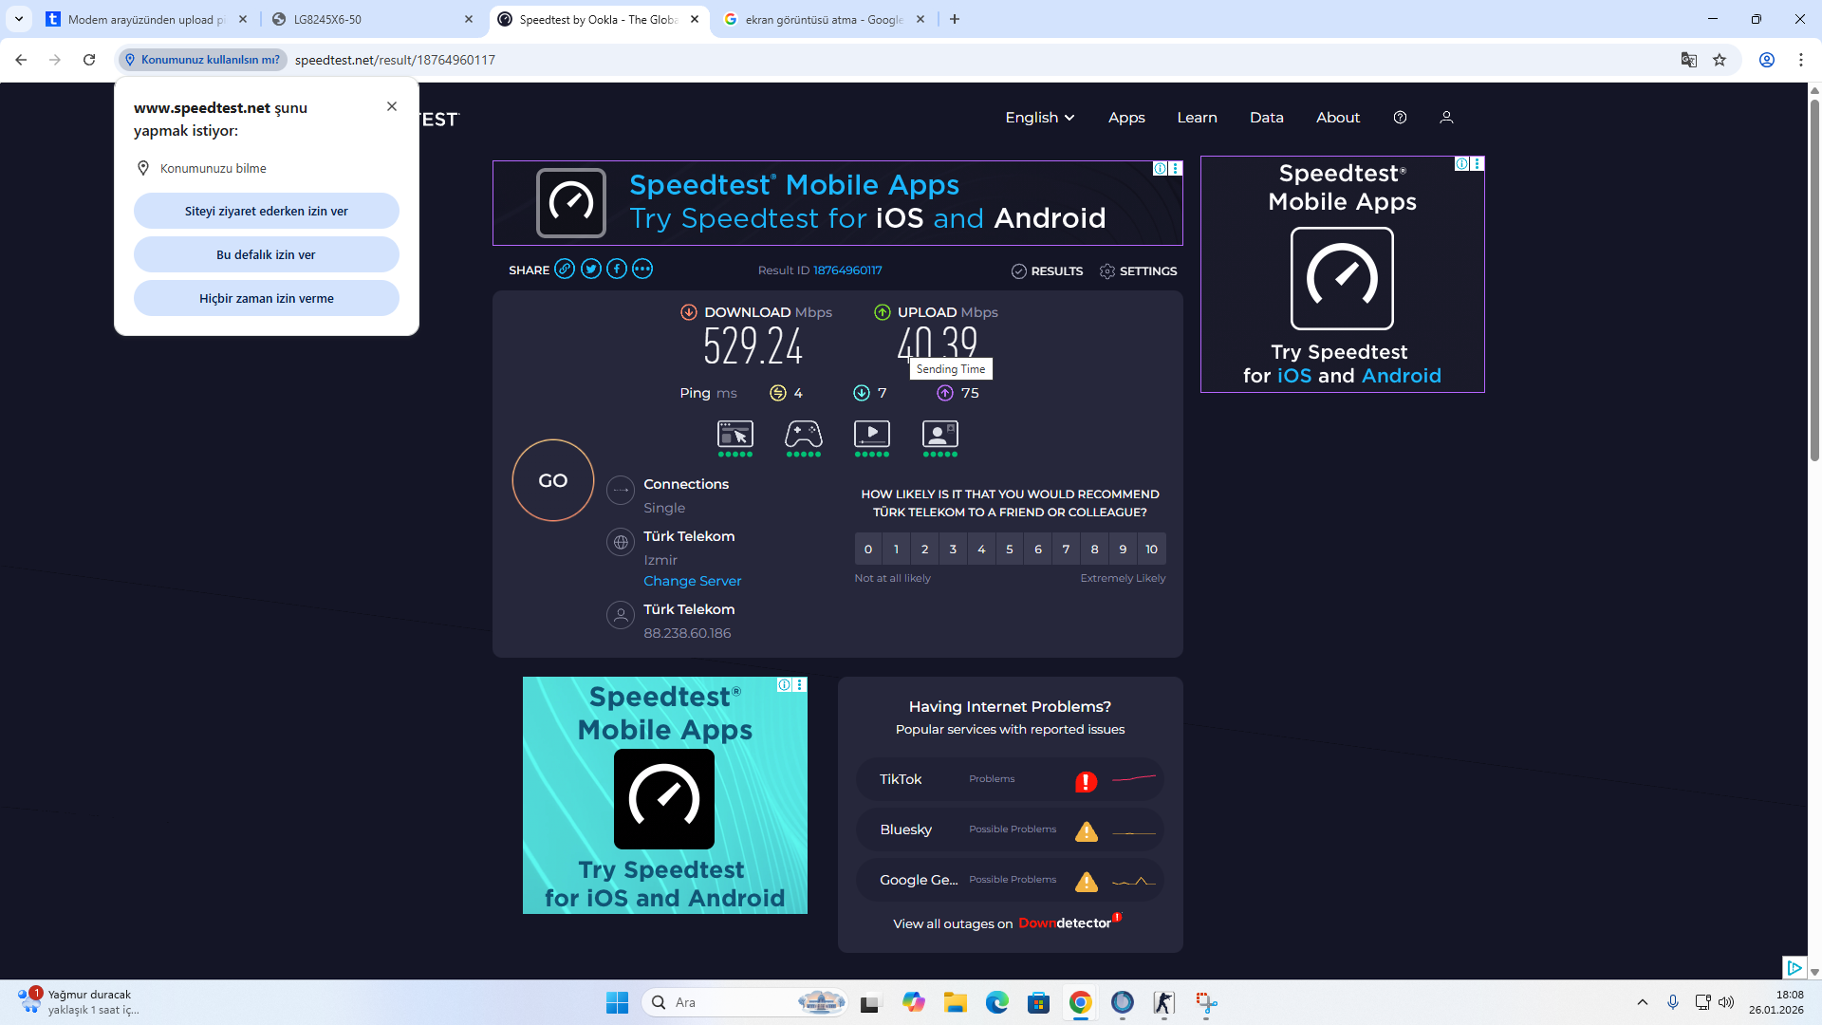Click the 'Konumunuz kullanılsın mı?' chip
The height and width of the screenshot is (1025, 1822).
[203, 60]
